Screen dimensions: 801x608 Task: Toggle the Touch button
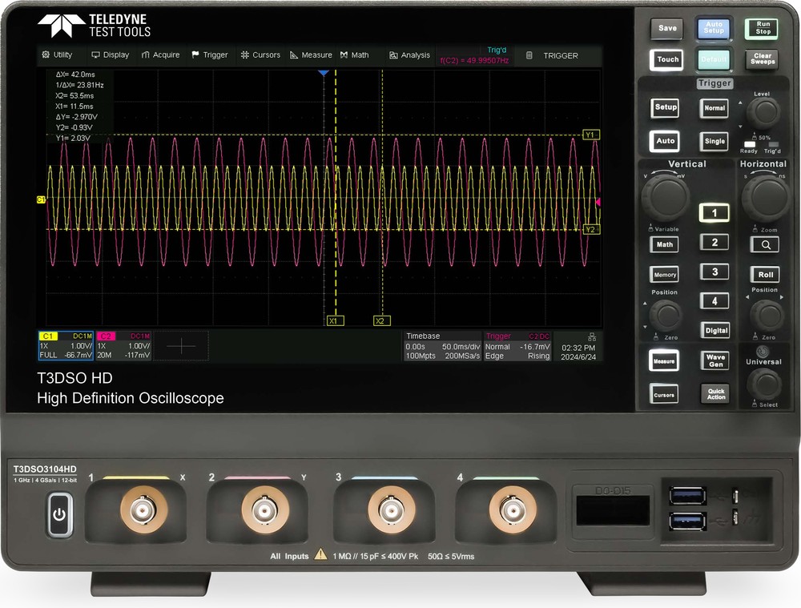667,59
